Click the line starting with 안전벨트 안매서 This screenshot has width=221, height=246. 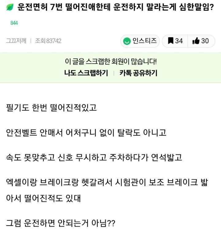click(x=86, y=133)
